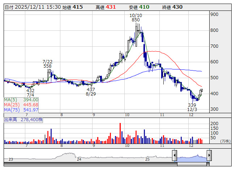Click the (万株) volume unit label

pyautogui.click(x=225, y=141)
